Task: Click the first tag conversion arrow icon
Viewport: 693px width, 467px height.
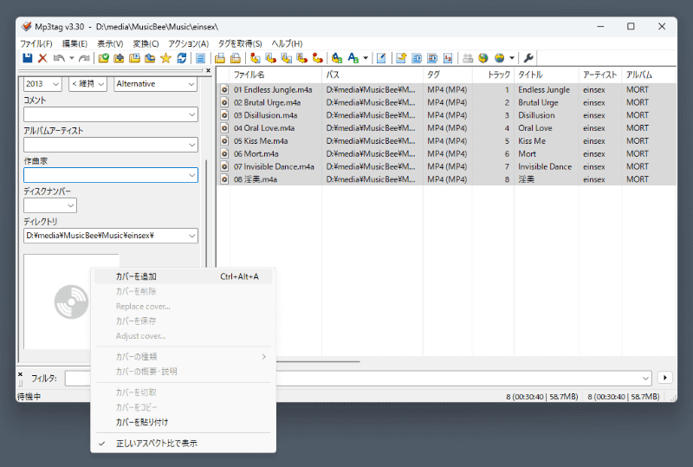Action: point(255,58)
